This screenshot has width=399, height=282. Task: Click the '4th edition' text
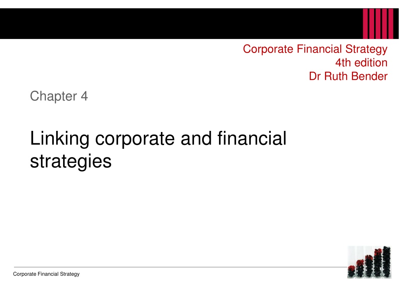coord(361,63)
